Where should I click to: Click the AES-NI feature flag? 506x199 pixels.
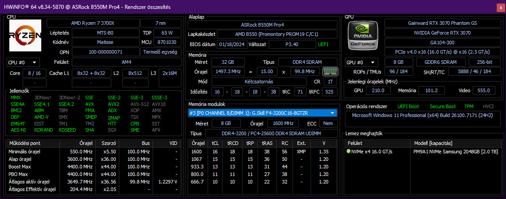click(x=18, y=130)
